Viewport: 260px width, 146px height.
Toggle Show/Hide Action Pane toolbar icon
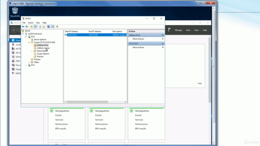[x=52, y=27]
